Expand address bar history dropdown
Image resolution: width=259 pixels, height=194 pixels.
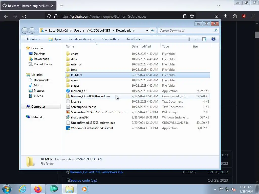tap(147, 31)
